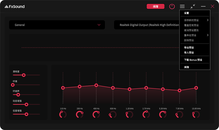Click the 动态增强 slider handle
219x130 pixels.
tap(26, 104)
